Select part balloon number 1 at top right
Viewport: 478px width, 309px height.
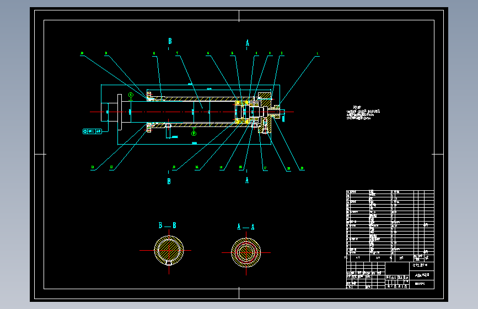click(318, 53)
